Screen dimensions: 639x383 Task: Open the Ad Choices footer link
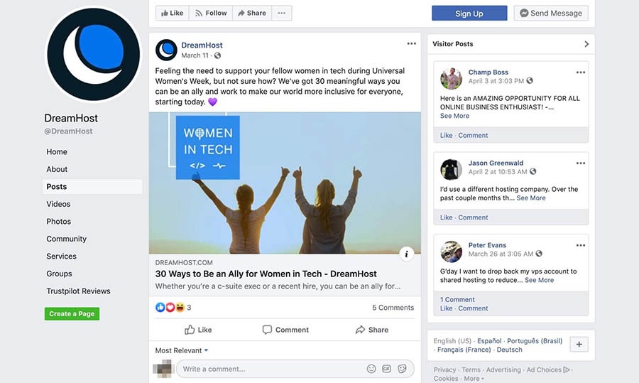pos(549,370)
